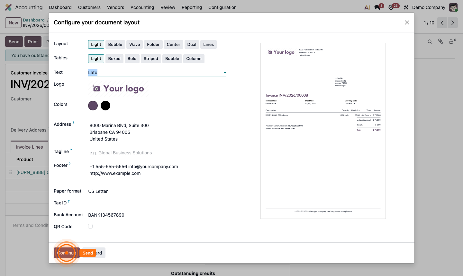Enable the QR Code checkbox

(x=90, y=226)
